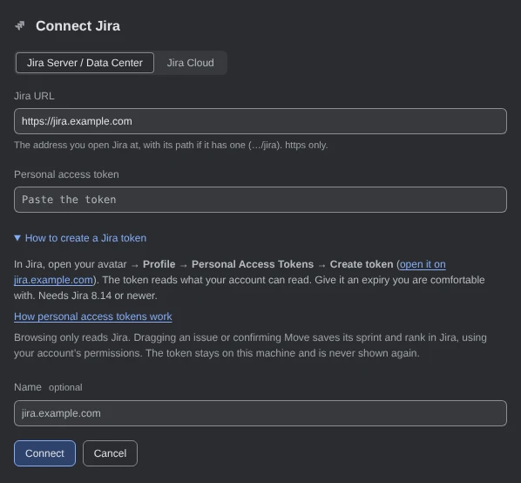Viewport: 521px width, 483px height.
Task: Click the 'Browsing only reads Jira' paragraph
Action: (250, 345)
